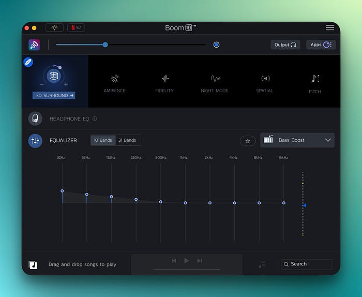362x297 pixels.
Task: Click the search magnifier icon
Action: 286,264
